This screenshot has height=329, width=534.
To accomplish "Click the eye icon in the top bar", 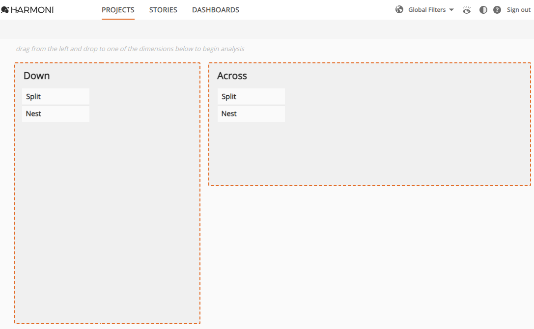I will (467, 9).
